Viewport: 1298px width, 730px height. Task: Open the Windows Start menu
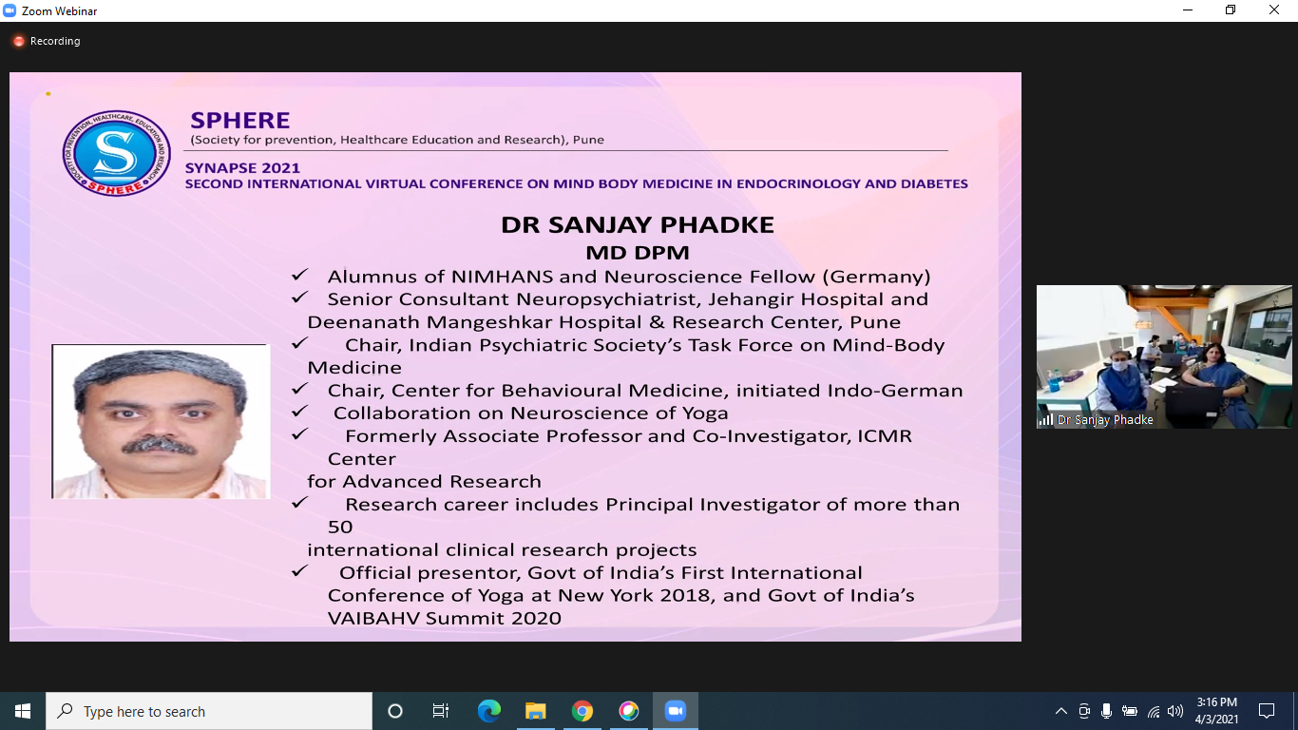click(x=23, y=711)
